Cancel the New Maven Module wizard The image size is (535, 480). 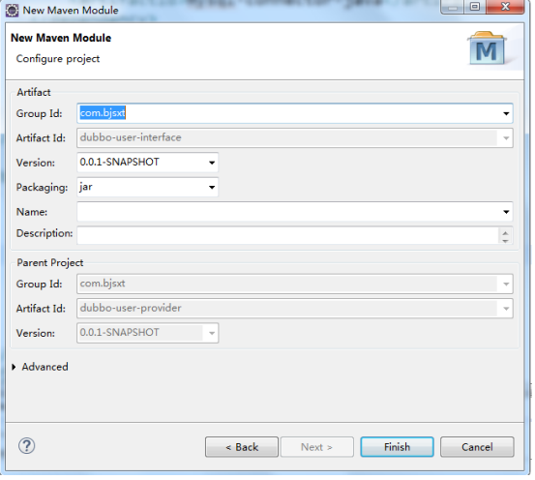tap(477, 447)
